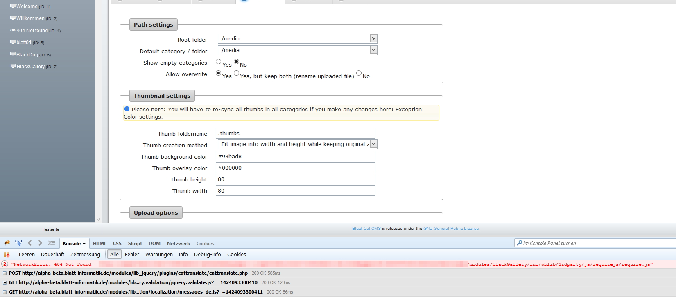Activate the Firebug element inspector arrow
The width and height of the screenshot is (676, 298).
pos(18,243)
